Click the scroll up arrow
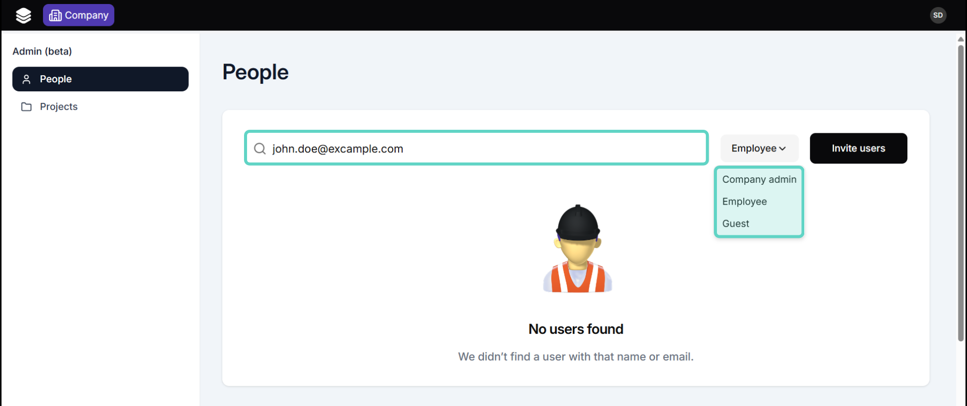The height and width of the screenshot is (406, 967). pos(960,39)
